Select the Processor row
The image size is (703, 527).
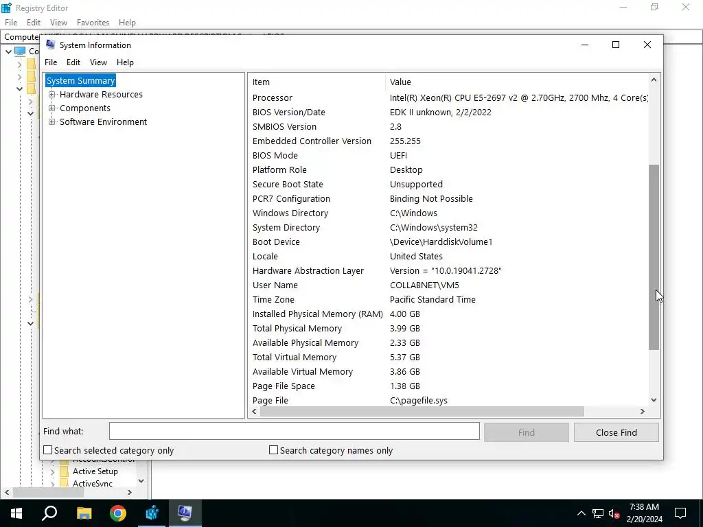[448, 97]
